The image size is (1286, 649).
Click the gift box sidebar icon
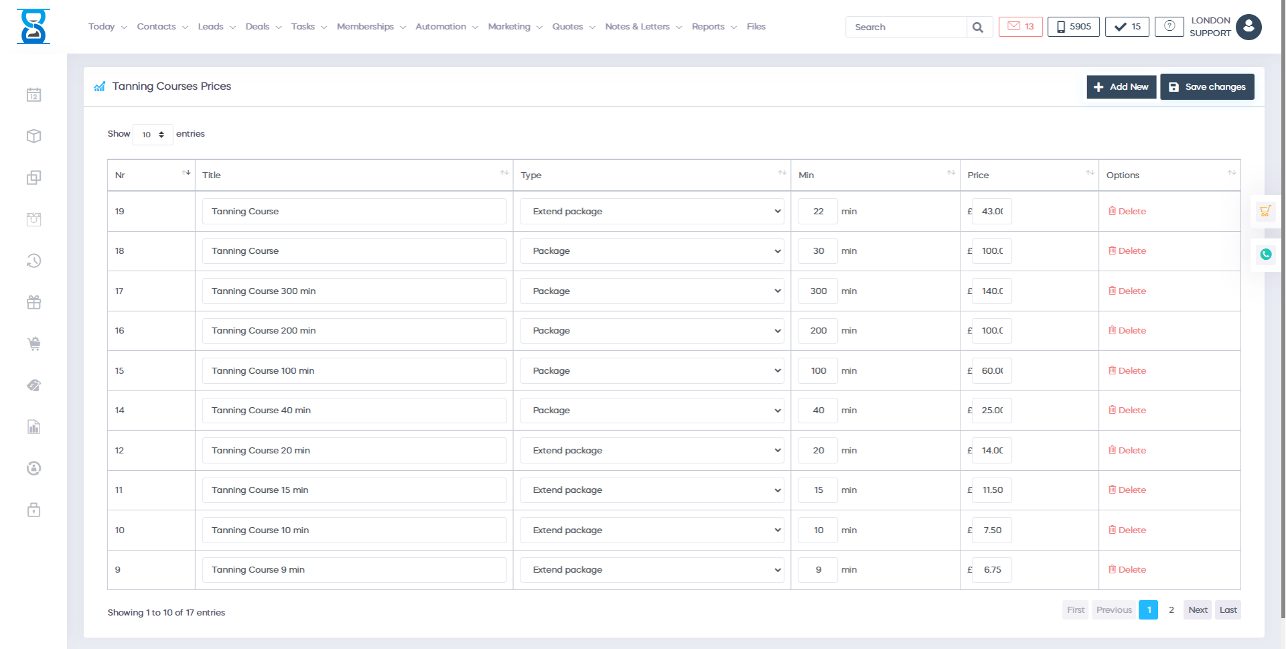click(33, 303)
